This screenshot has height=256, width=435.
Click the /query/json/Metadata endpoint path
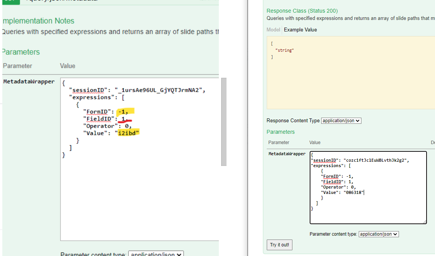pos(61,1)
